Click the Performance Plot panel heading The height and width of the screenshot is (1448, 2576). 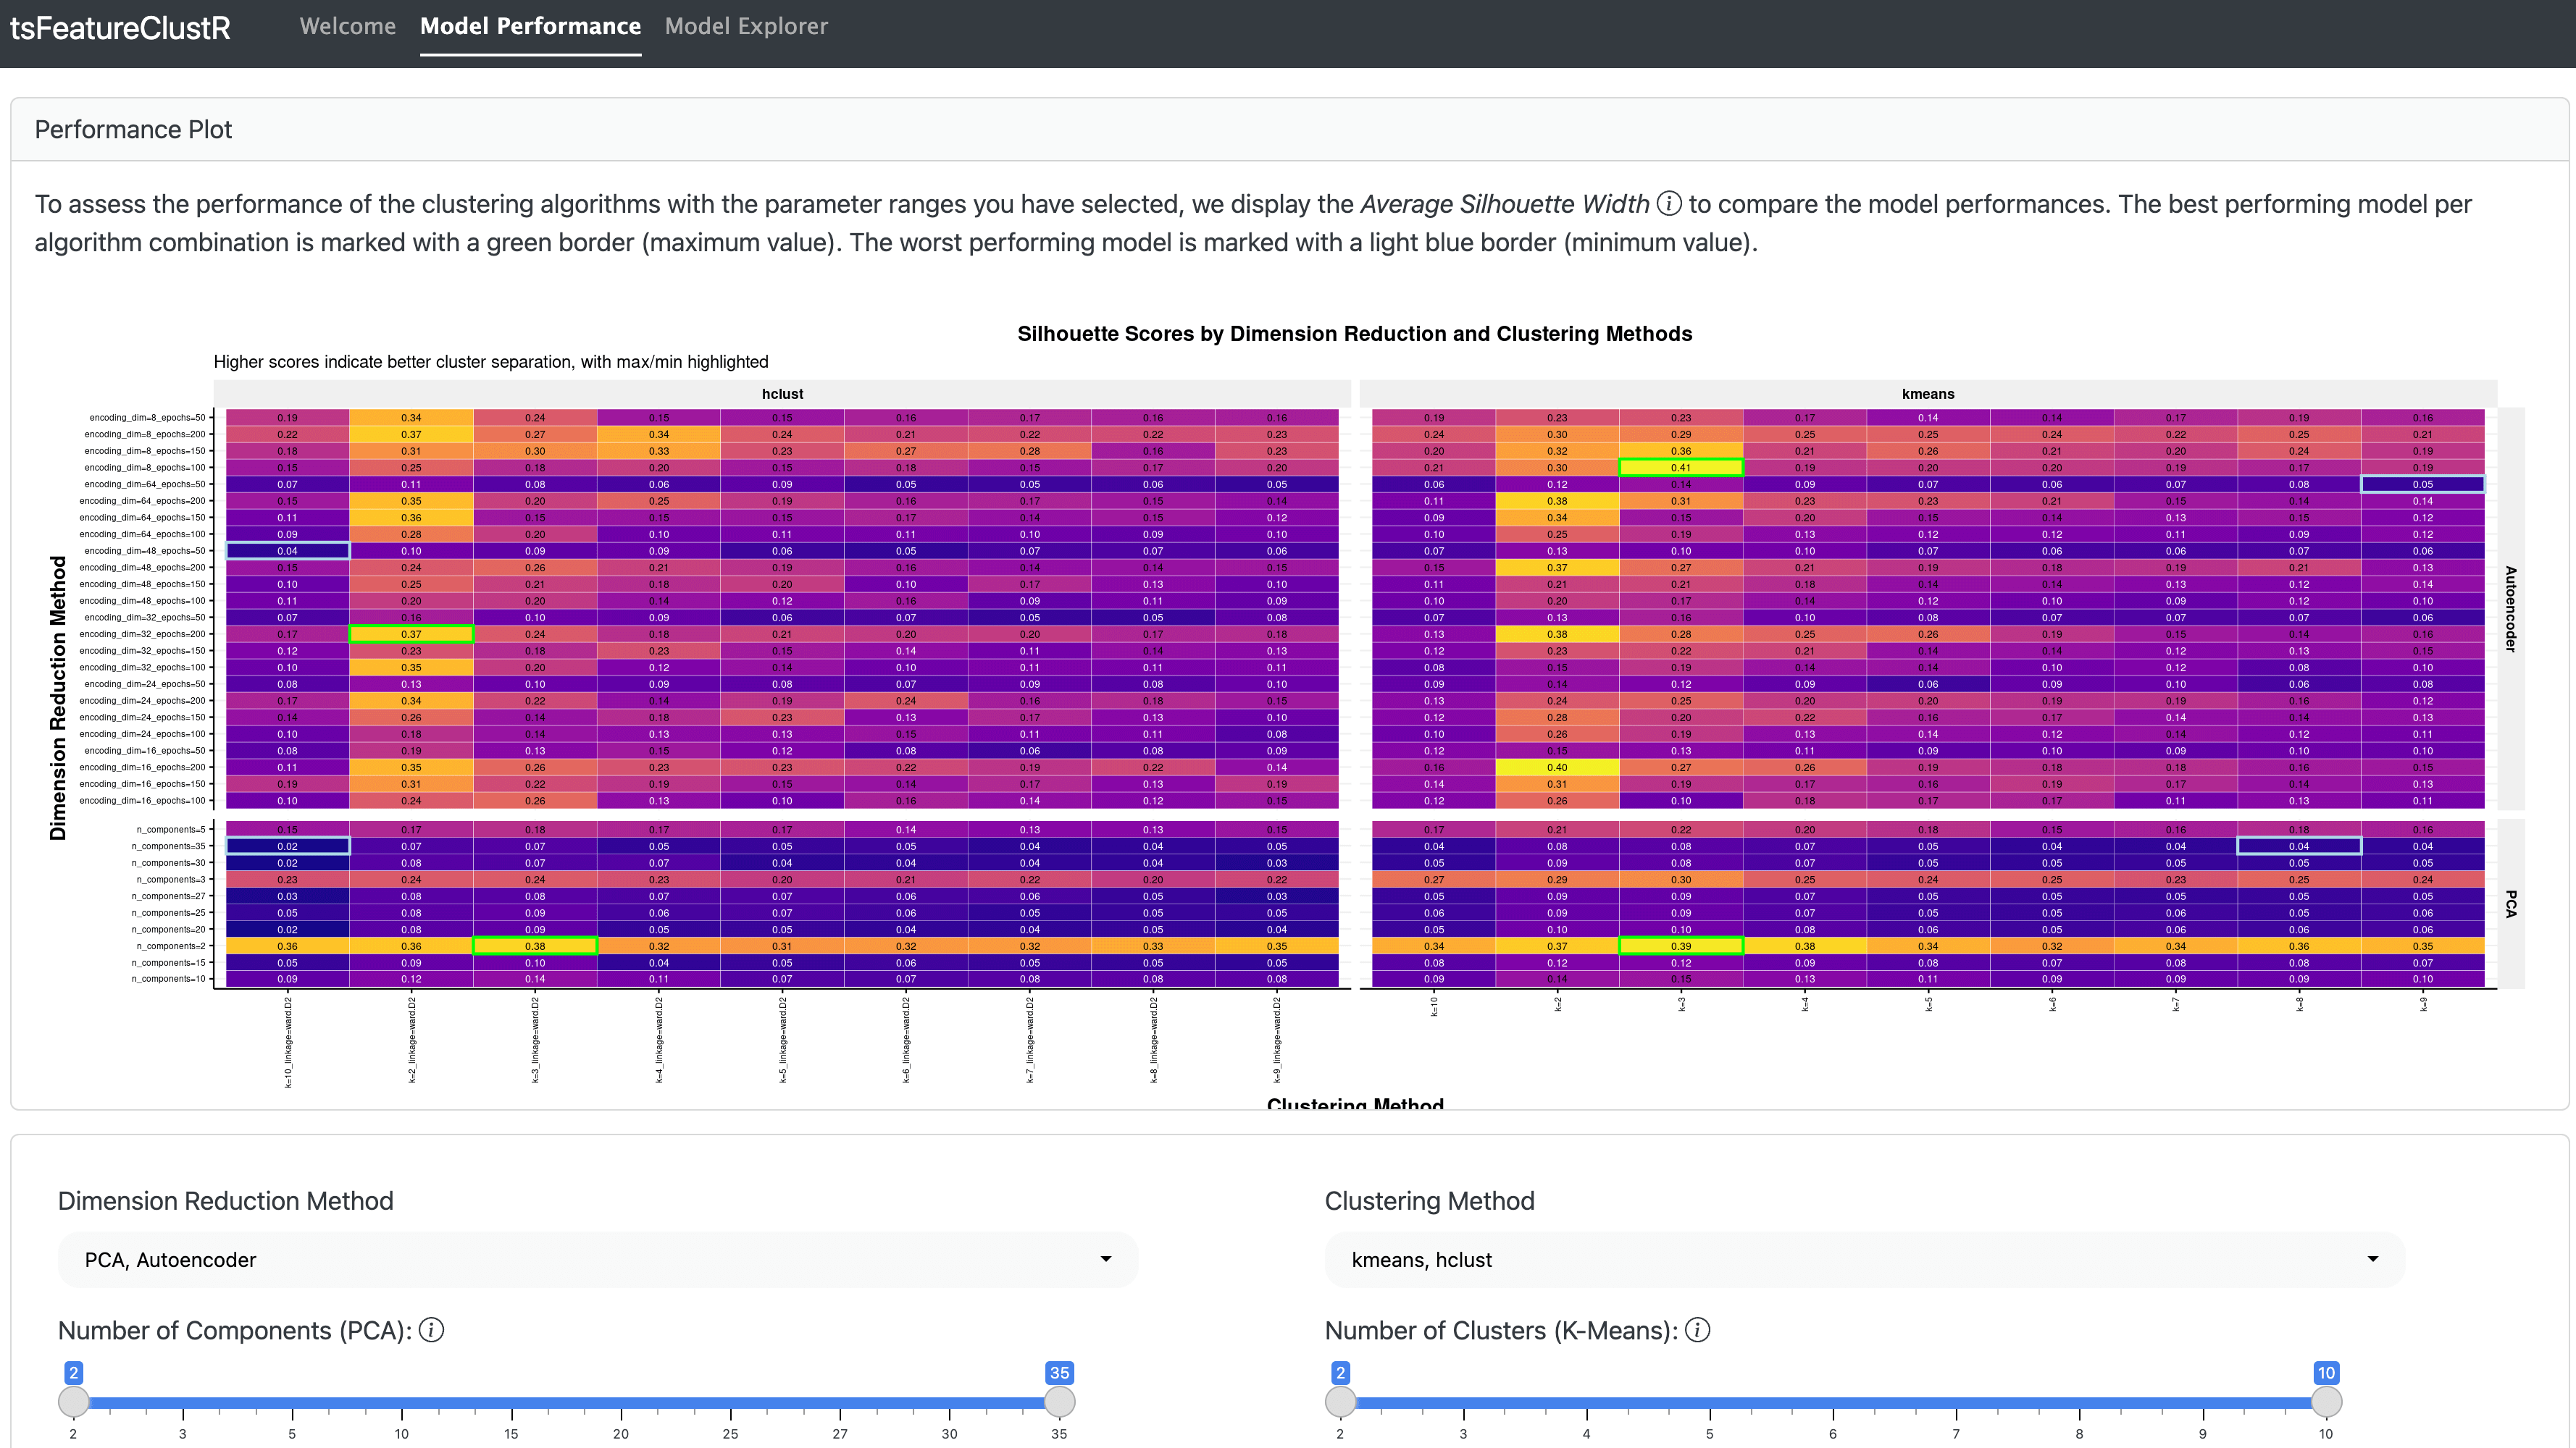133,130
